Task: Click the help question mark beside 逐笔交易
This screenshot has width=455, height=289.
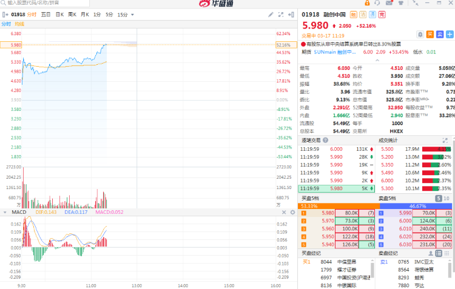Action: pos(326,141)
